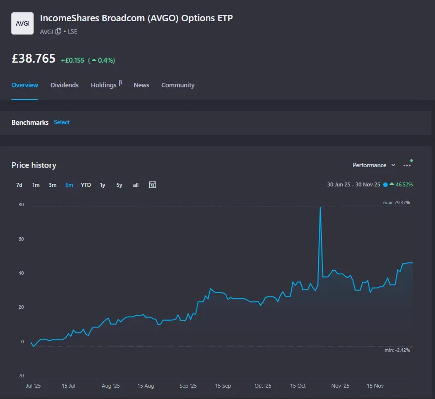The height and width of the screenshot is (399, 435).
Task: Select a benchmark to compare
Action: pos(62,122)
